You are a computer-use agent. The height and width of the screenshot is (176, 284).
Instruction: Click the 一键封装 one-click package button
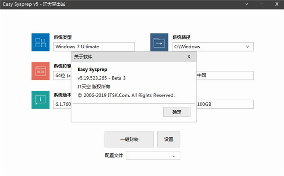pos(129,139)
